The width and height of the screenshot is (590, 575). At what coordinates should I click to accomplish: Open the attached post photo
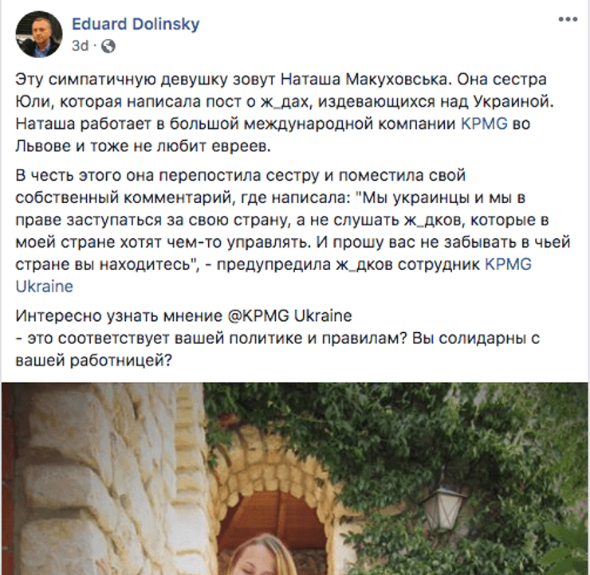[x=295, y=479]
